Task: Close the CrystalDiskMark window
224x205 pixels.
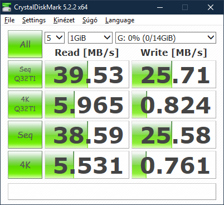Action: 211,7
